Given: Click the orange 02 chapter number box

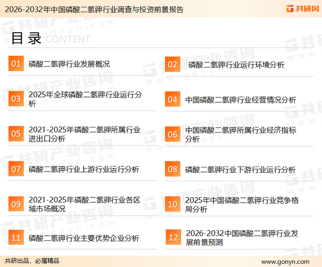Looking at the screenshot, I should pyautogui.click(x=173, y=64).
